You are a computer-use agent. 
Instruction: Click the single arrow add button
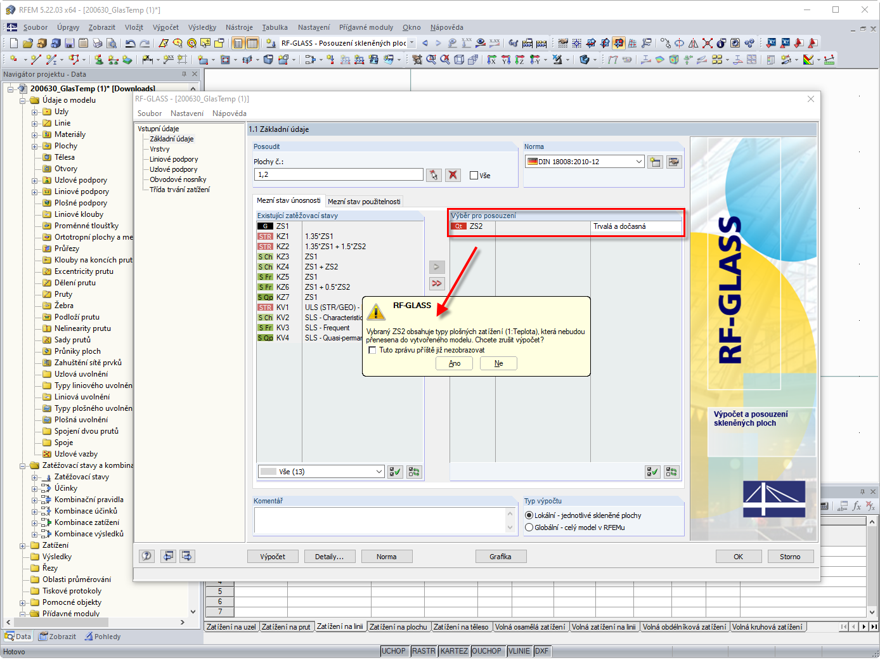[x=437, y=267]
